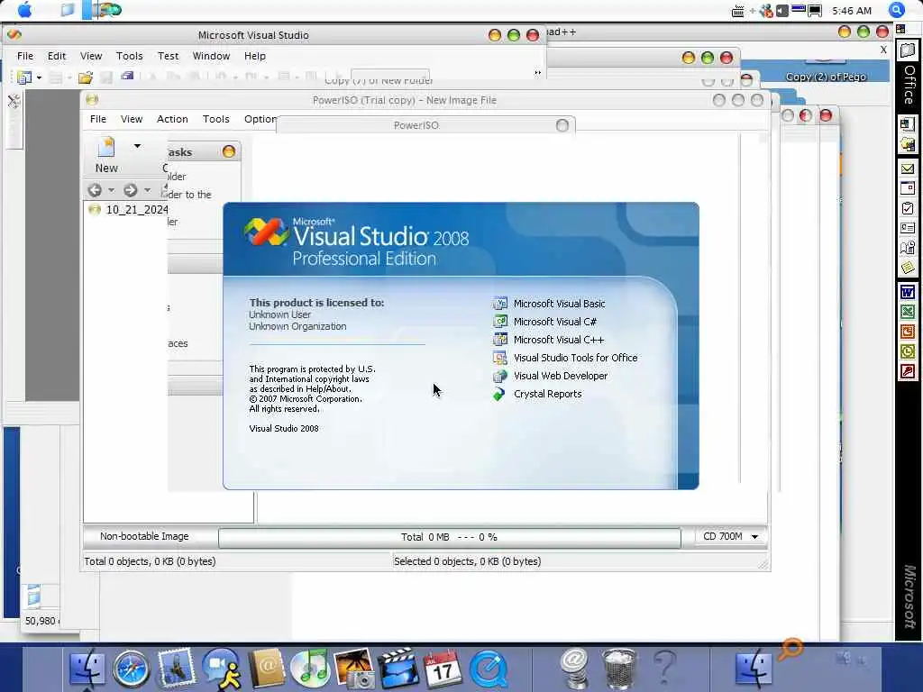Open the PowerISO View menu

pos(132,119)
